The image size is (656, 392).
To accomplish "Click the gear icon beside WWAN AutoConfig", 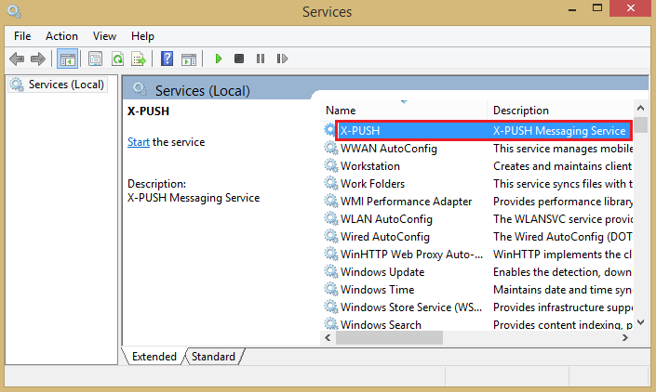I will point(331,148).
